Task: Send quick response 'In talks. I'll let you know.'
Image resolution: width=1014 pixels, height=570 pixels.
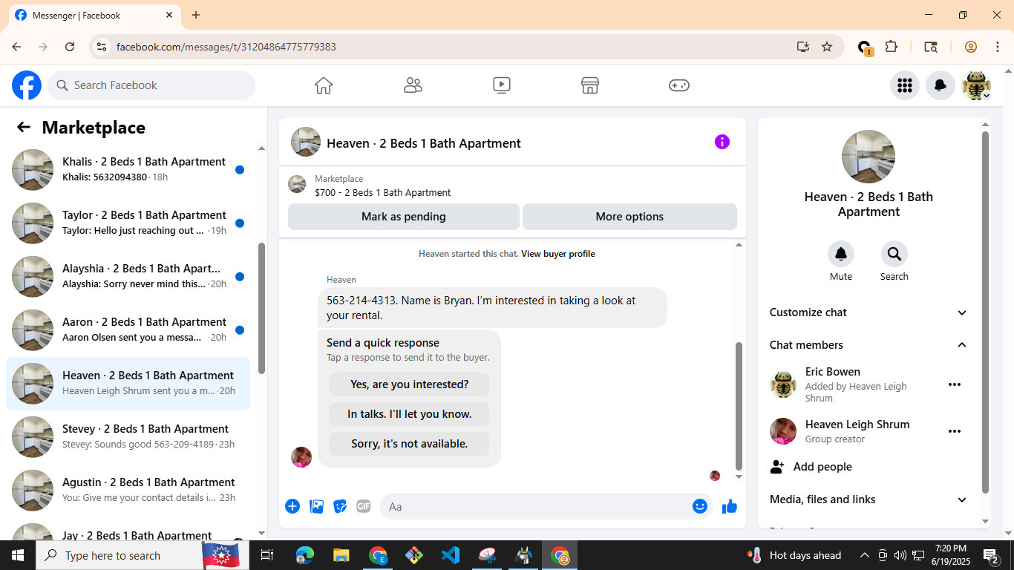Action: 409,414
